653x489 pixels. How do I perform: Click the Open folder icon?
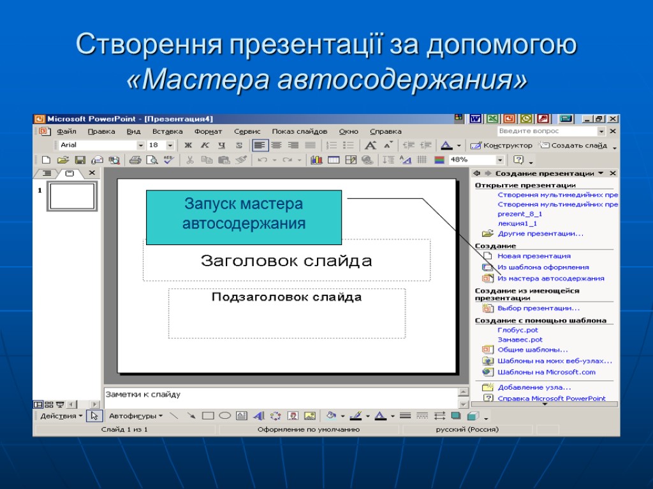(63, 160)
